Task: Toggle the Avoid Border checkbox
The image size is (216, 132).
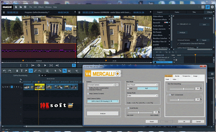Action: [128, 108]
